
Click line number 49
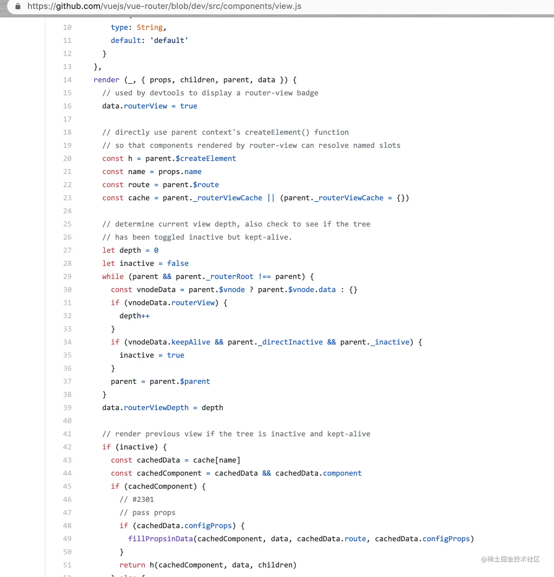[67, 539]
